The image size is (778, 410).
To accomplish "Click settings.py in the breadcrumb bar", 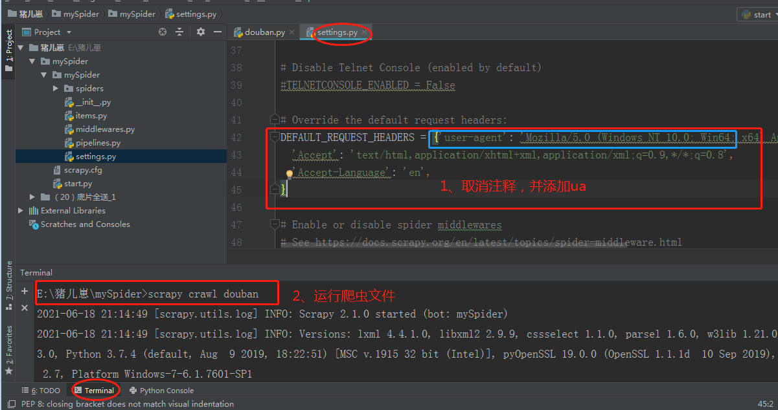I will [x=192, y=14].
